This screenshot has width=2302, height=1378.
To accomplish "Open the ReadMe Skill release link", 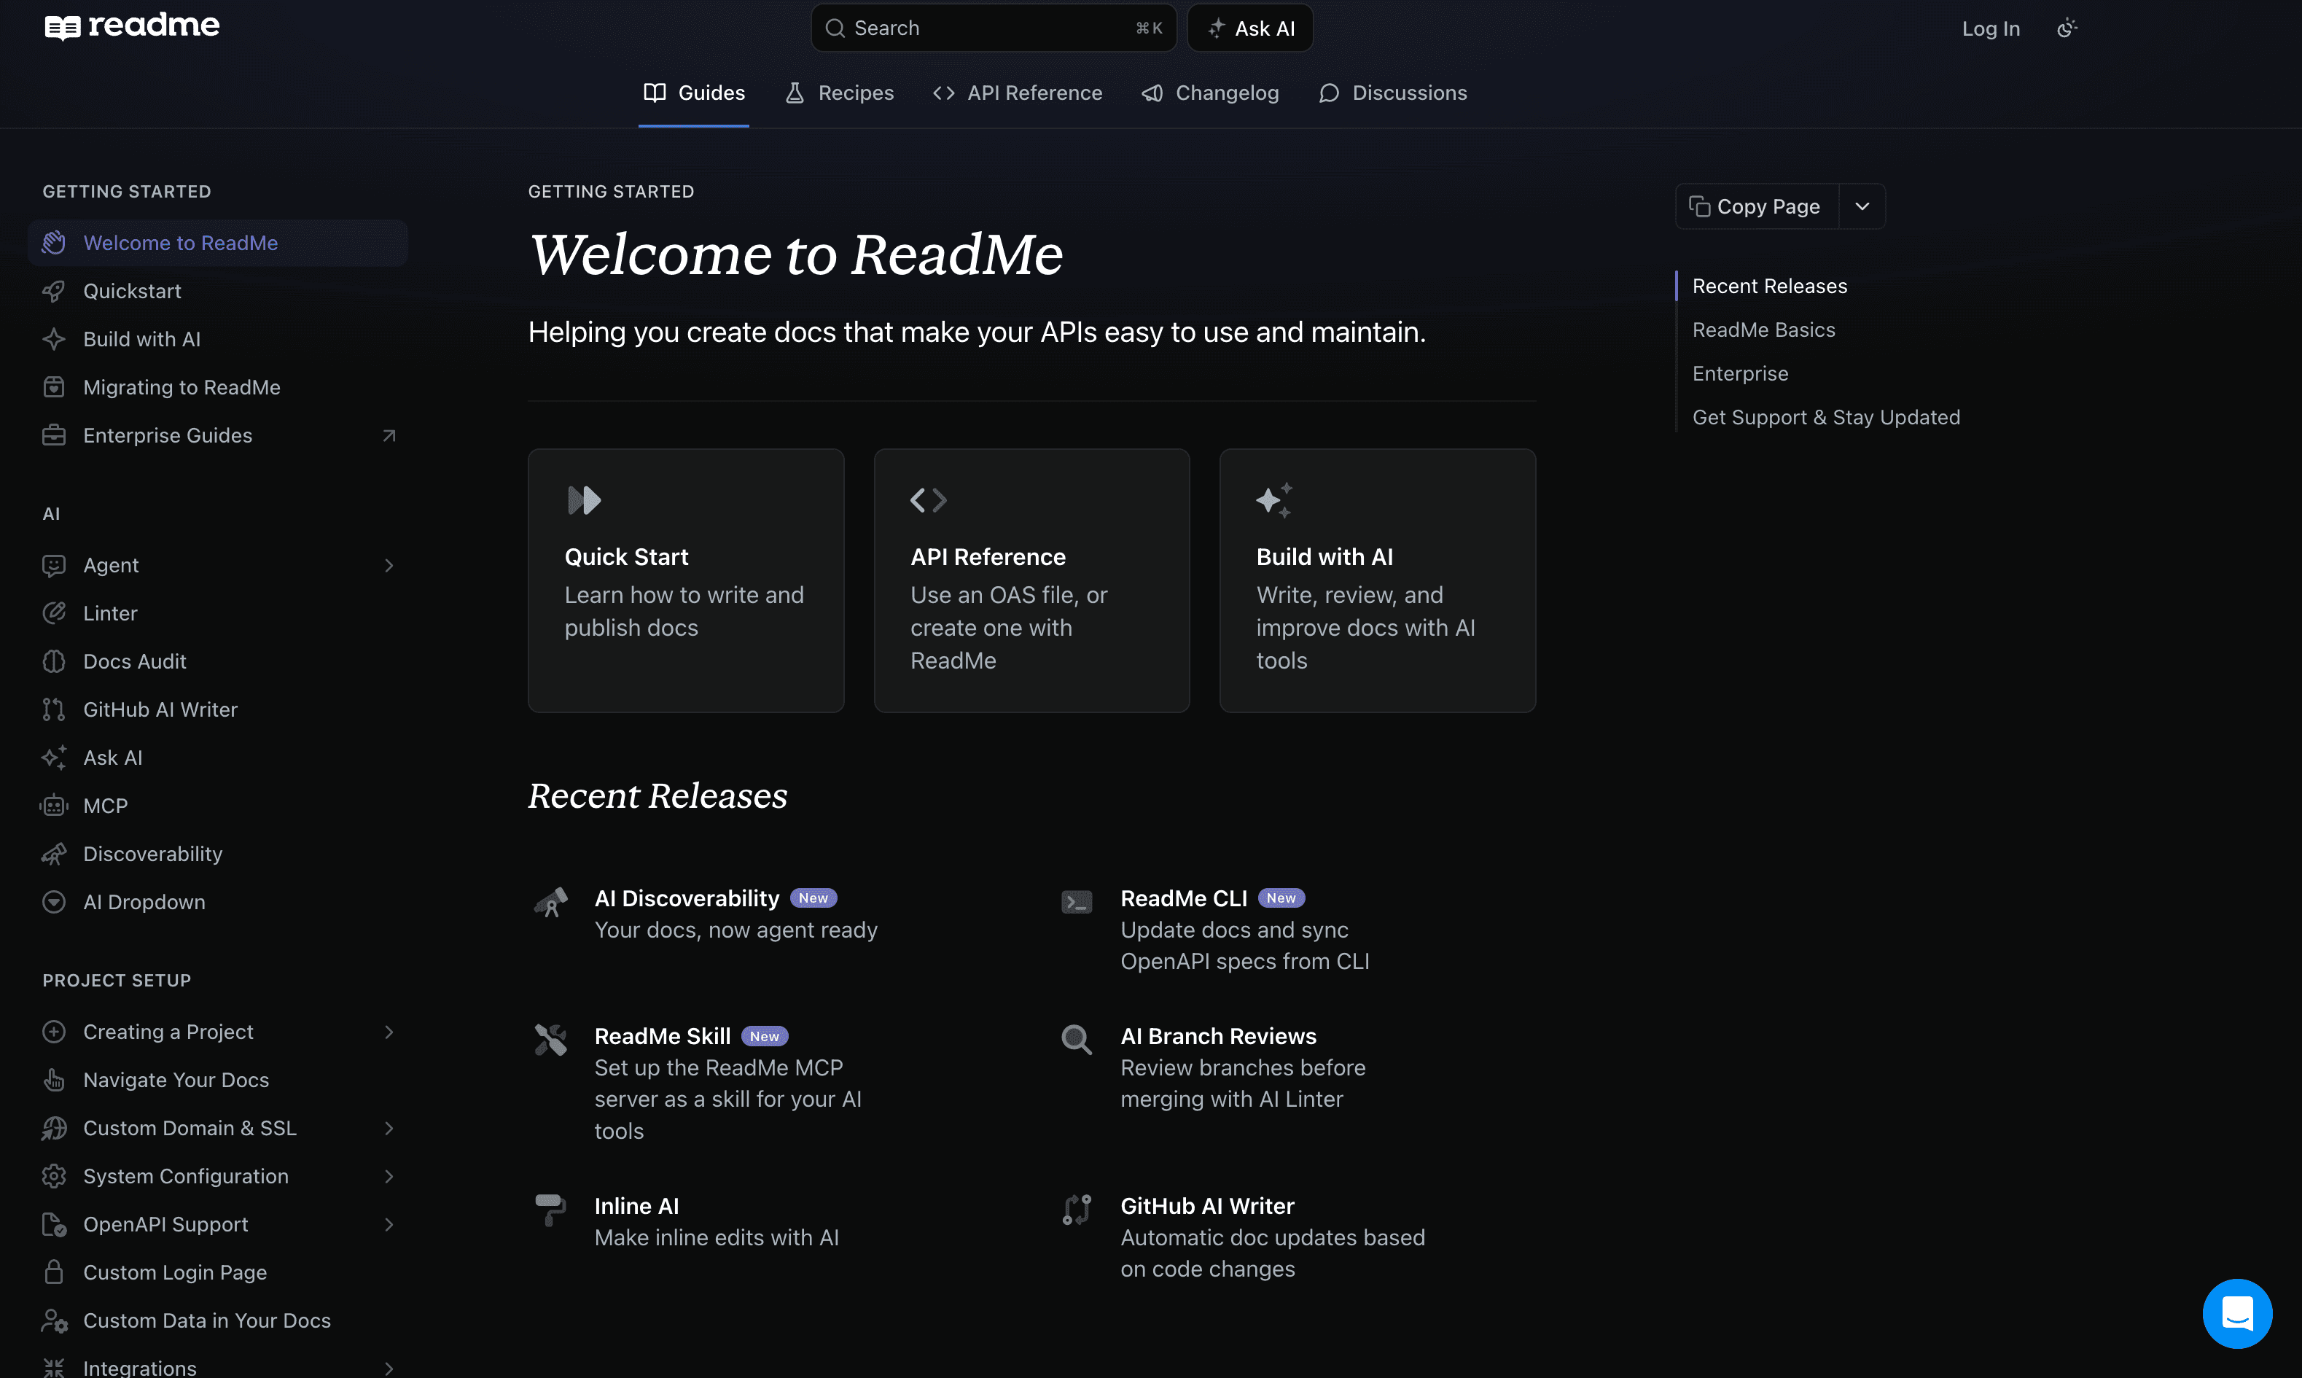I will pos(662,1036).
